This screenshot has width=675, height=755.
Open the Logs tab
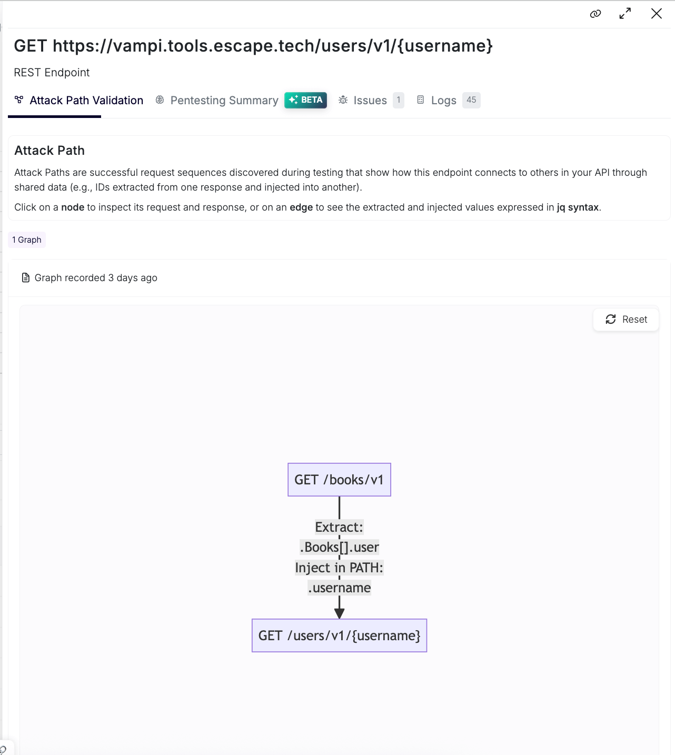click(x=443, y=101)
